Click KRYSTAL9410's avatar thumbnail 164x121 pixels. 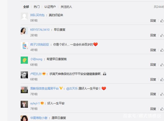click(24, 31)
